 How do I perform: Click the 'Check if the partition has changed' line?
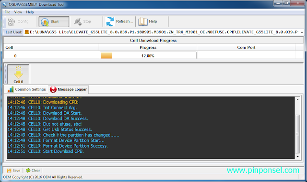point(63,135)
